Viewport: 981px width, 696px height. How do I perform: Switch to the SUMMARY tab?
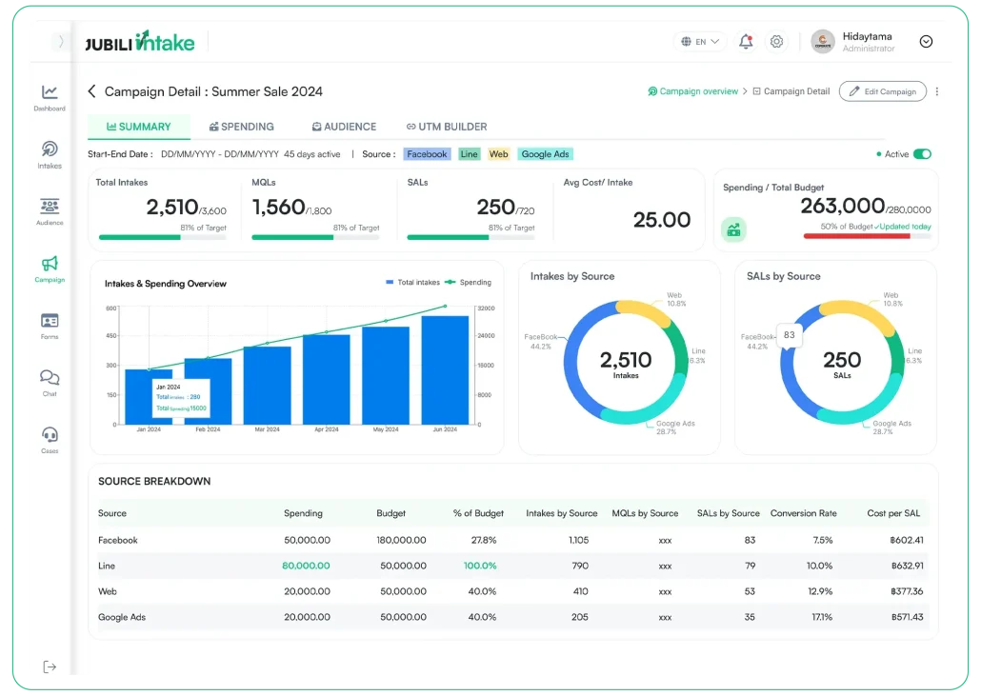pyautogui.click(x=138, y=127)
